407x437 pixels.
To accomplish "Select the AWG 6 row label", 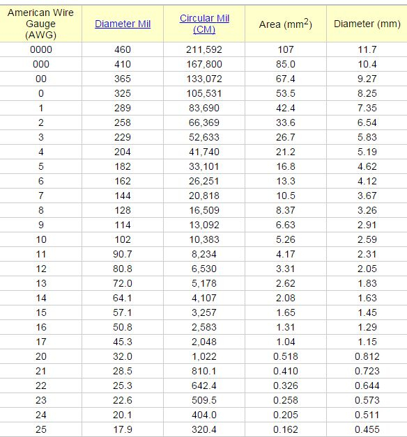I will 40,181.
